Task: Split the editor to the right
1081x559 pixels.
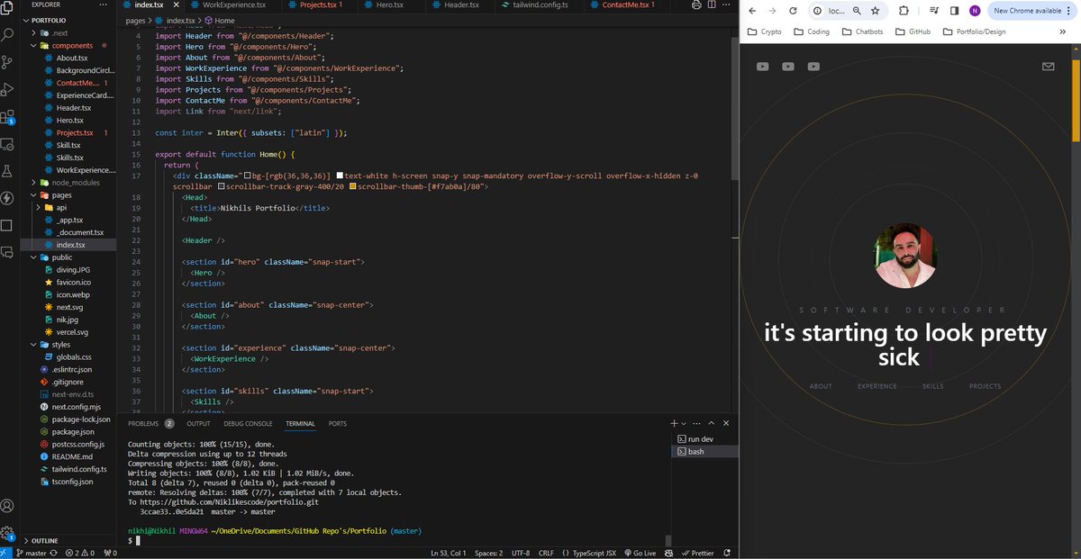Action: pyautogui.click(x=712, y=5)
